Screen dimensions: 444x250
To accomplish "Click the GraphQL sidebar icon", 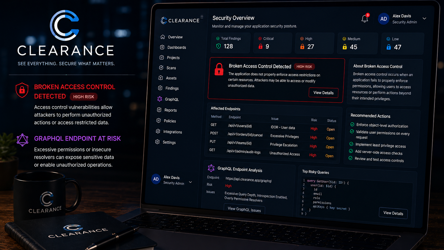I will [x=160, y=99].
